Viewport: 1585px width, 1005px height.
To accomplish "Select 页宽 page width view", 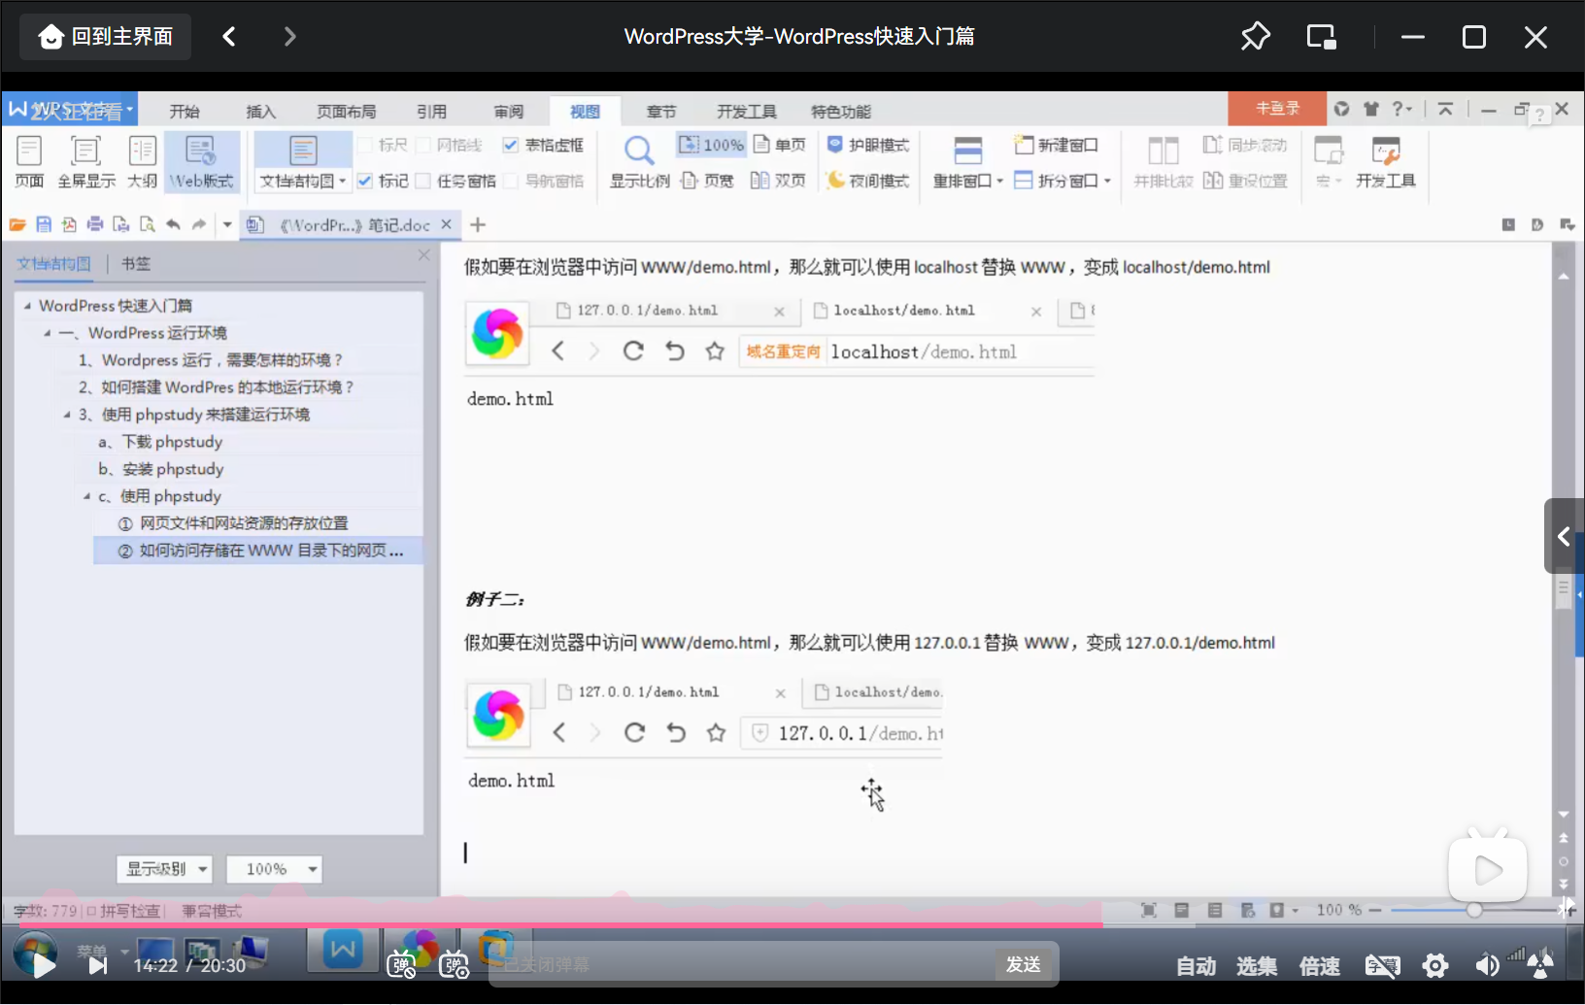I will click(708, 181).
